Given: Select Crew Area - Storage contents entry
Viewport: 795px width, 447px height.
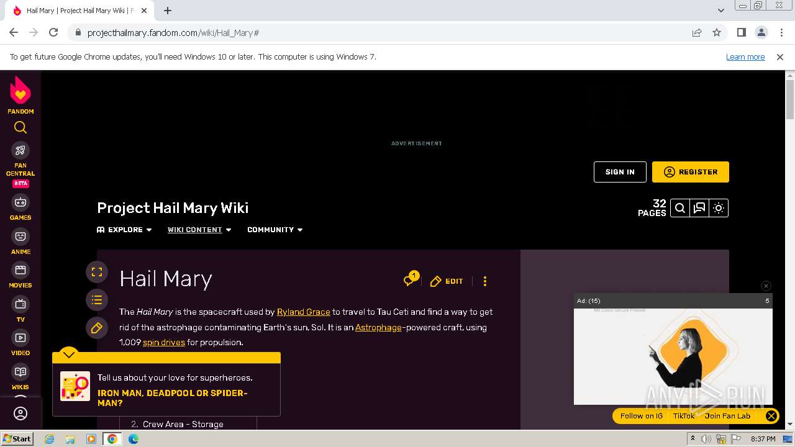Looking at the screenshot, I should pos(183,424).
